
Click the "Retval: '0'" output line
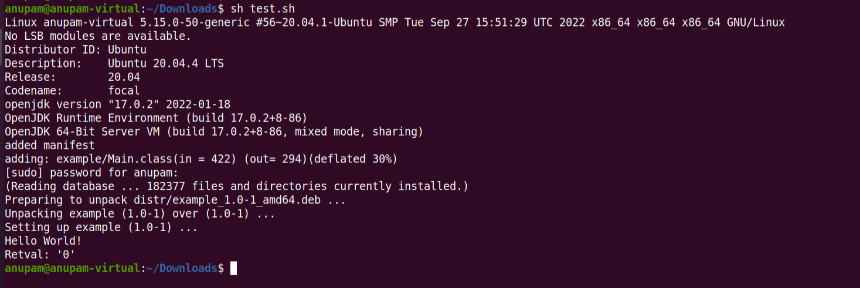click(40, 255)
